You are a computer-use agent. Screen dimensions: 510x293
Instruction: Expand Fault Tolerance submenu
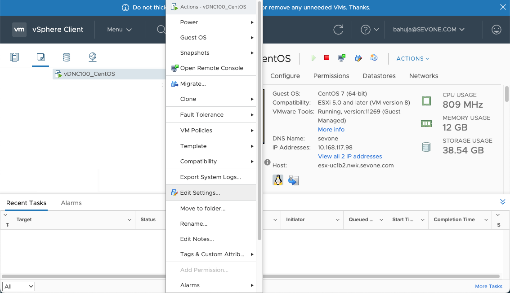pyautogui.click(x=211, y=114)
